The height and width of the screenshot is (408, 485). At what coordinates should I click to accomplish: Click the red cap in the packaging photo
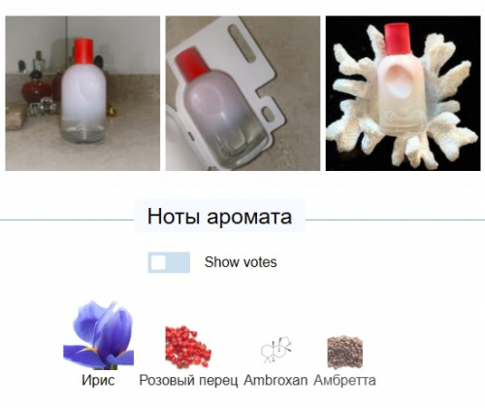[x=191, y=64]
